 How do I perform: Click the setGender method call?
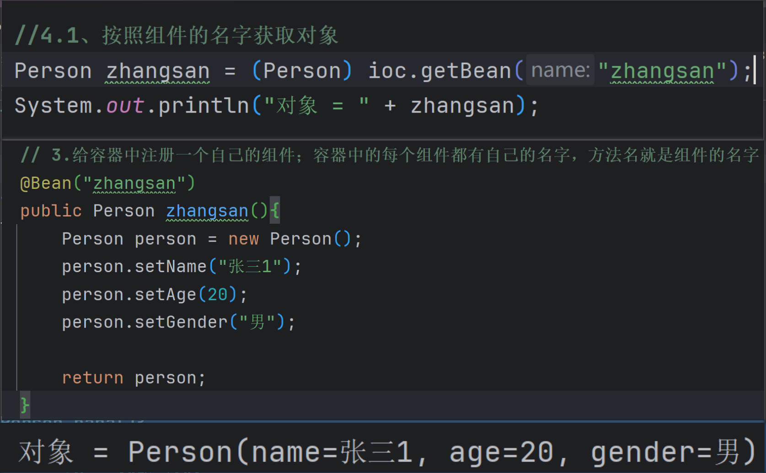coord(181,322)
